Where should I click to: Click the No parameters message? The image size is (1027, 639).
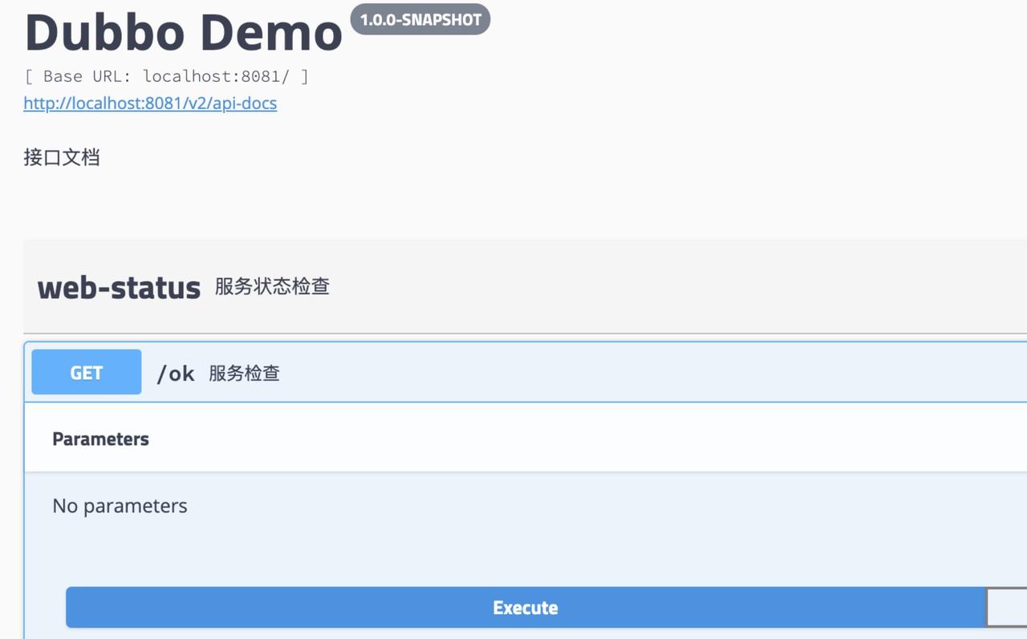120,506
